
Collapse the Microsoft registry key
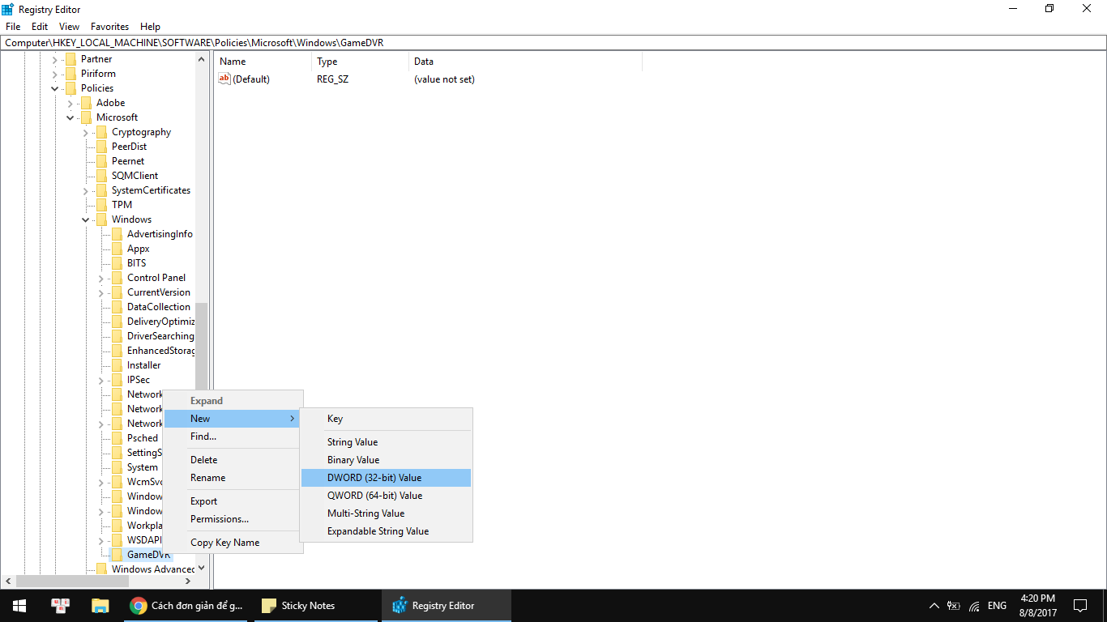click(70, 117)
